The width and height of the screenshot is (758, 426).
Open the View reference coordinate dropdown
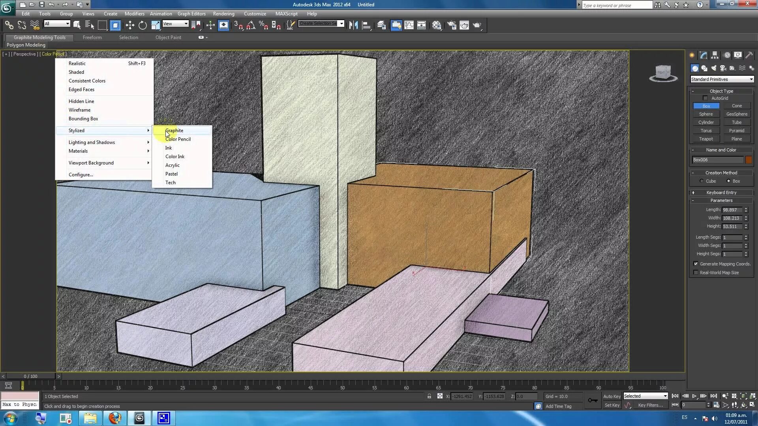(175, 24)
